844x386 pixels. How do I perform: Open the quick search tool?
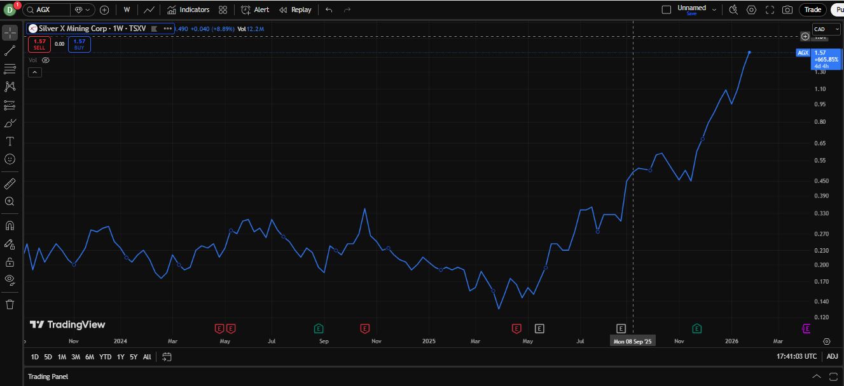tap(733, 10)
